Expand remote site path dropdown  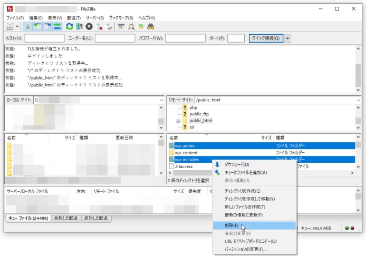click(x=359, y=100)
